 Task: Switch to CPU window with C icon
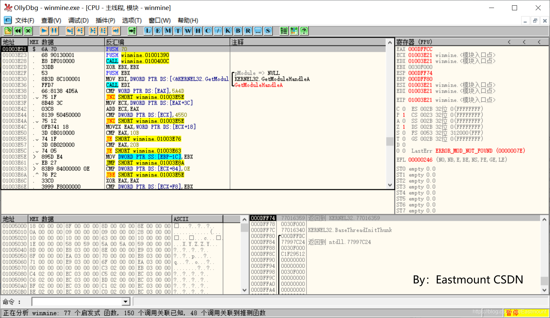(208, 31)
